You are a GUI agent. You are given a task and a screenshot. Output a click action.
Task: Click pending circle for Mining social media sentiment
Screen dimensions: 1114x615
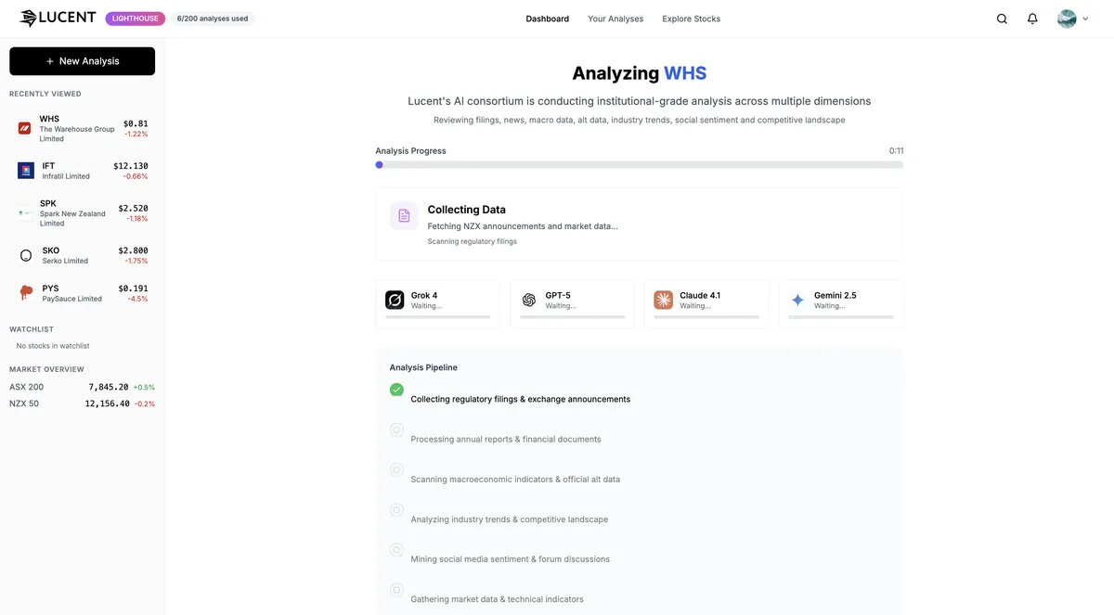tap(396, 549)
